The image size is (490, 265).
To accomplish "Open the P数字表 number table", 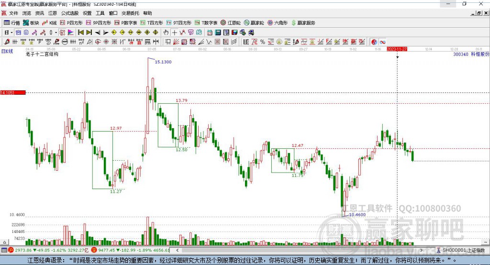I will point(126,23).
